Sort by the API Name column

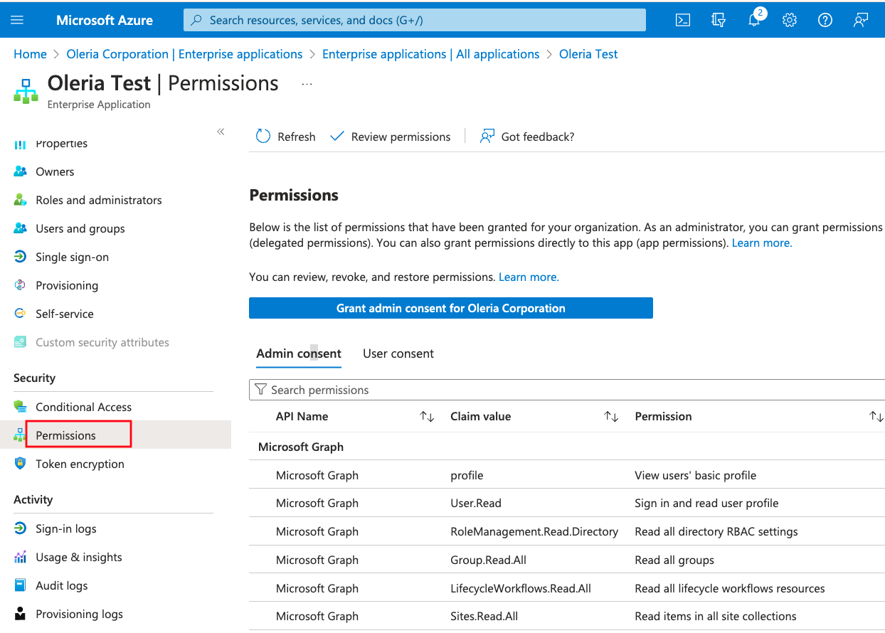point(426,416)
